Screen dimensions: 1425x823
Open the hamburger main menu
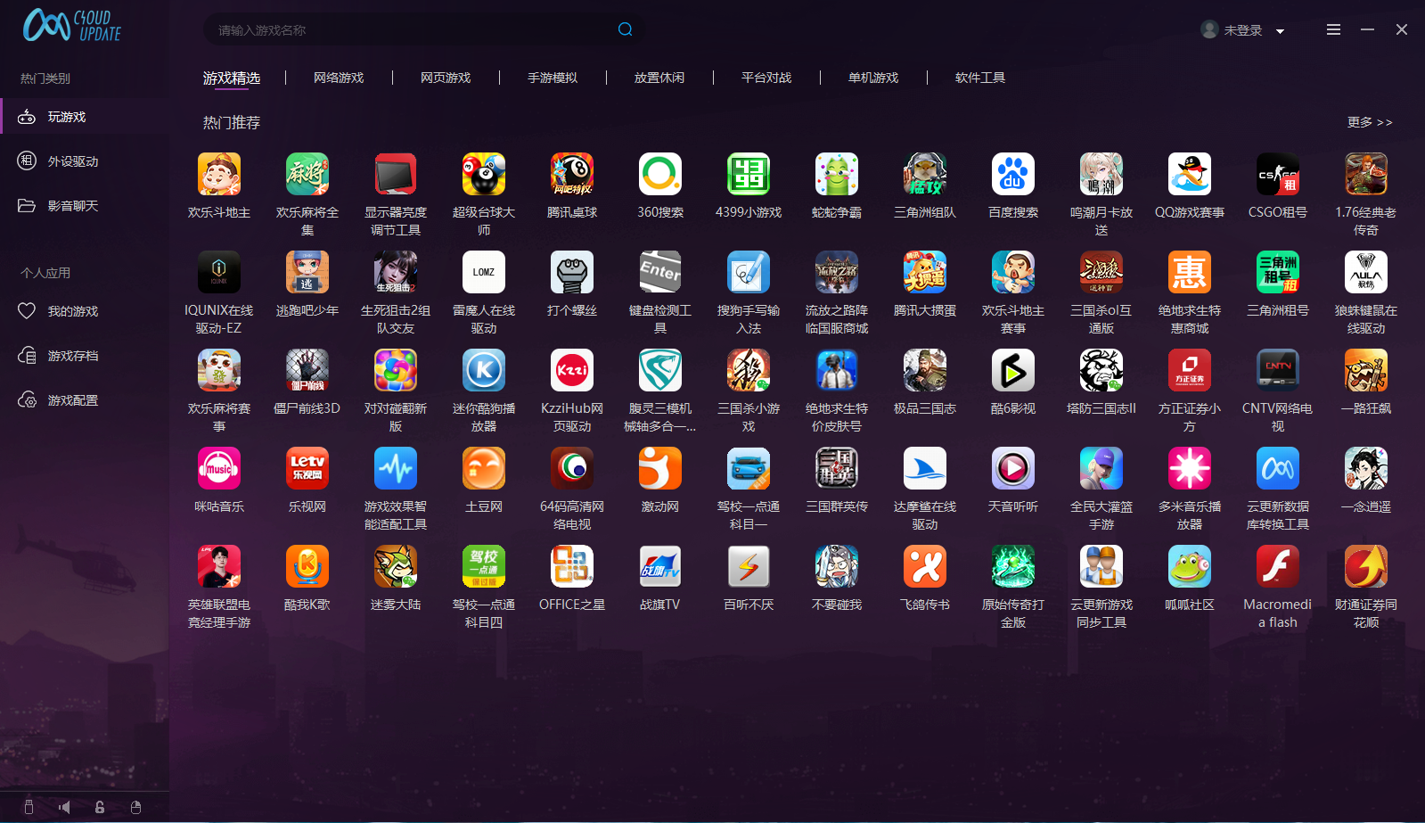tap(1333, 29)
